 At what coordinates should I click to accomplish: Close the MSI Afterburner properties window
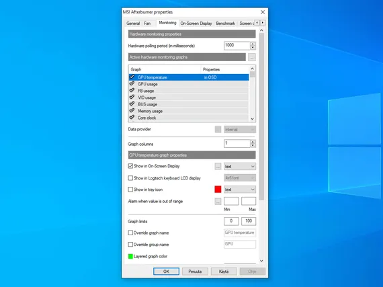click(x=263, y=12)
